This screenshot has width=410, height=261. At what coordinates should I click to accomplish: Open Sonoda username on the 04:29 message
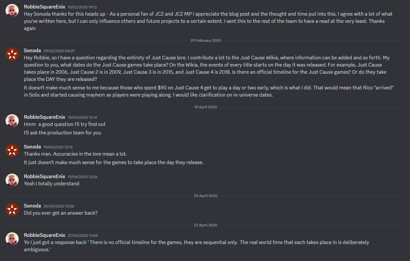(x=32, y=50)
